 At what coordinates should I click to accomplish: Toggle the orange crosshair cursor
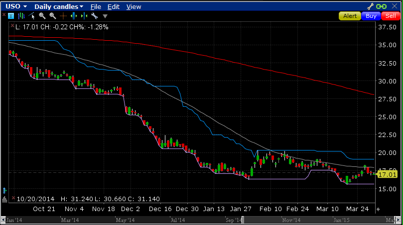(x=63, y=16)
